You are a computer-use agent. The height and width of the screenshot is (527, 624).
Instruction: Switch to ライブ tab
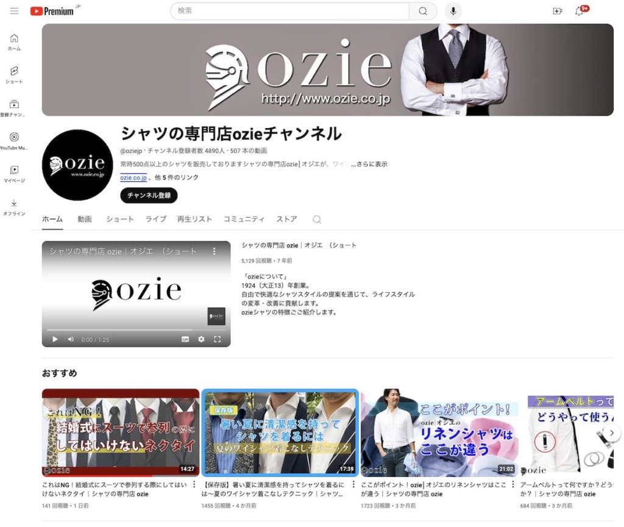155,219
